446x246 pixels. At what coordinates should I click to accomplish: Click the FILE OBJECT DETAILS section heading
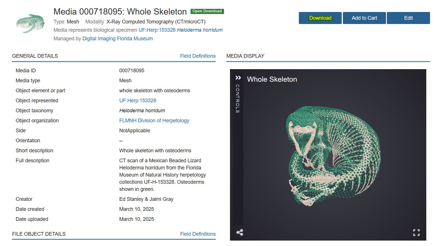[x=39, y=234]
